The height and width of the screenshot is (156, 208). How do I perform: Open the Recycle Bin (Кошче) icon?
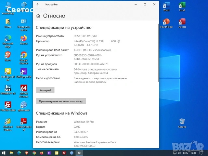click(182, 123)
